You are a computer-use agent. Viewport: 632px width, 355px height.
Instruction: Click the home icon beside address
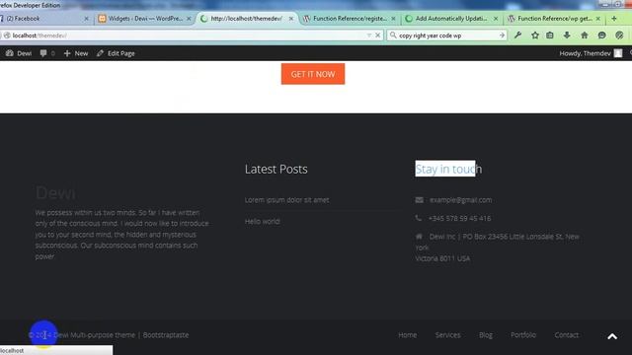coord(419,237)
